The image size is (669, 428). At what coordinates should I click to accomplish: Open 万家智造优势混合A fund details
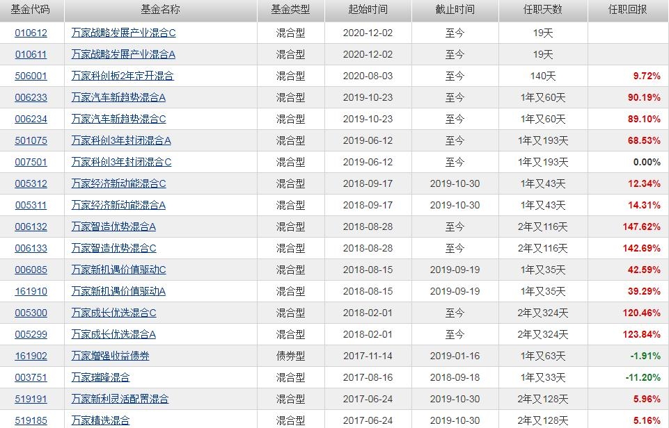tap(113, 227)
